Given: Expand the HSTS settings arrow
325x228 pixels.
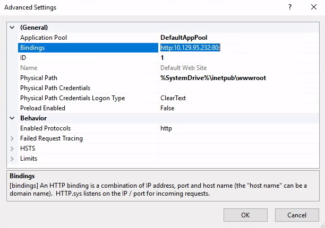Looking at the screenshot, I should click(x=12, y=148).
